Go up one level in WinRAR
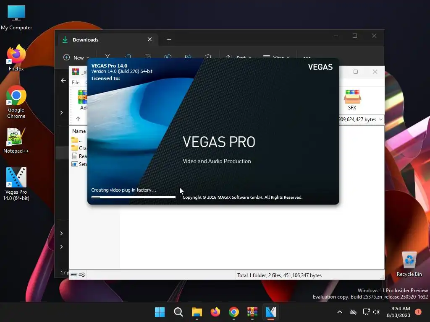430x322 pixels. tap(78, 119)
